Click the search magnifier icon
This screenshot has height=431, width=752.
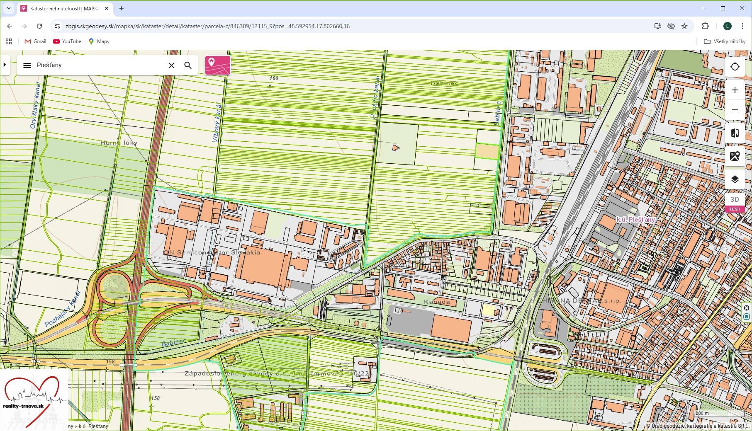(188, 65)
